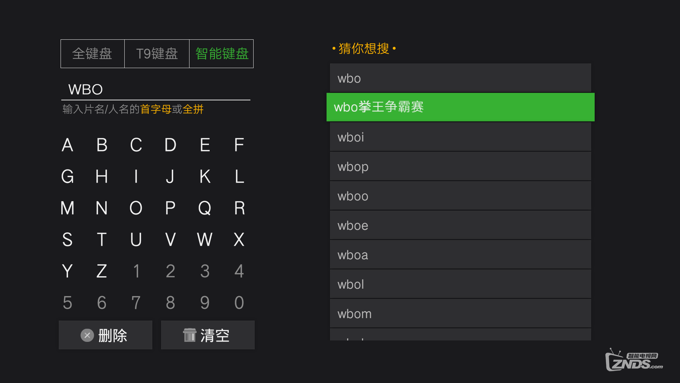Tap the letter E key
Viewport: 680px width, 383px height.
[205, 145]
